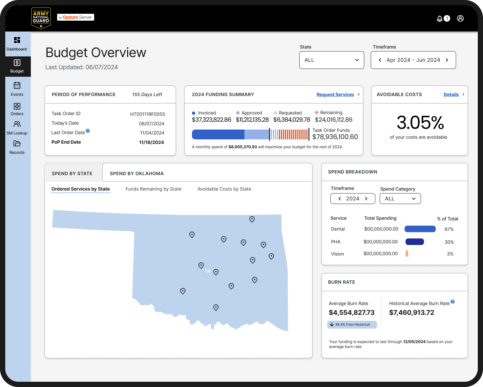Select Funds Remaining by State tab

pyautogui.click(x=154, y=189)
